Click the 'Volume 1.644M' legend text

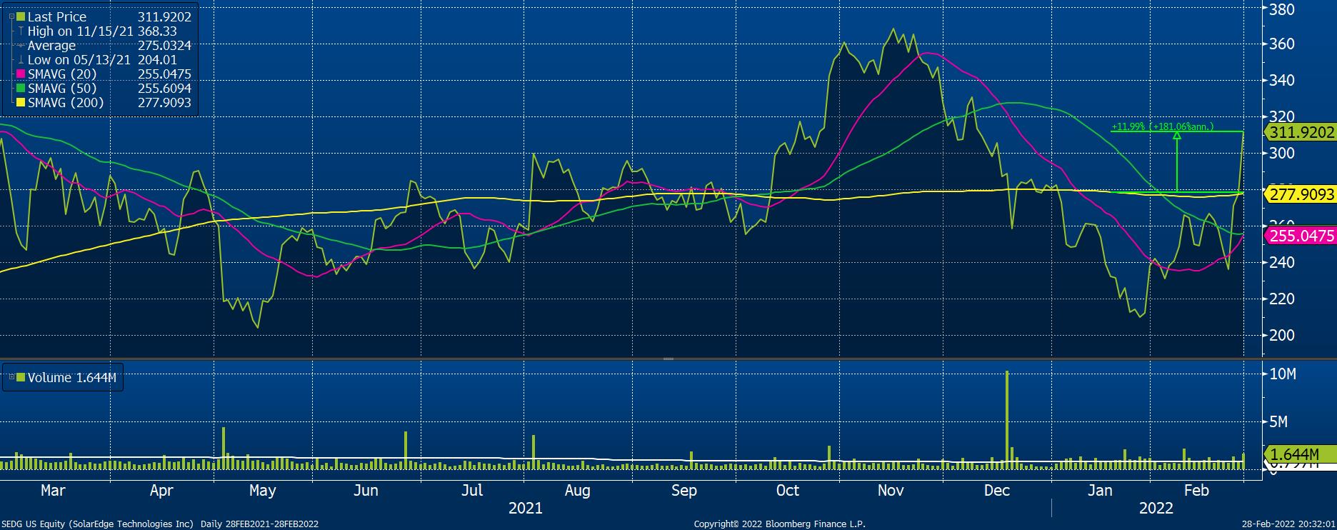click(x=72, y=377)
